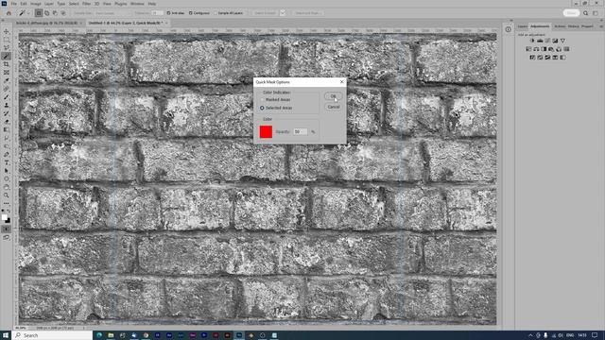The image size is (605, 340).
Task: Add a Curves adjustment
Action: coord(547,41)
